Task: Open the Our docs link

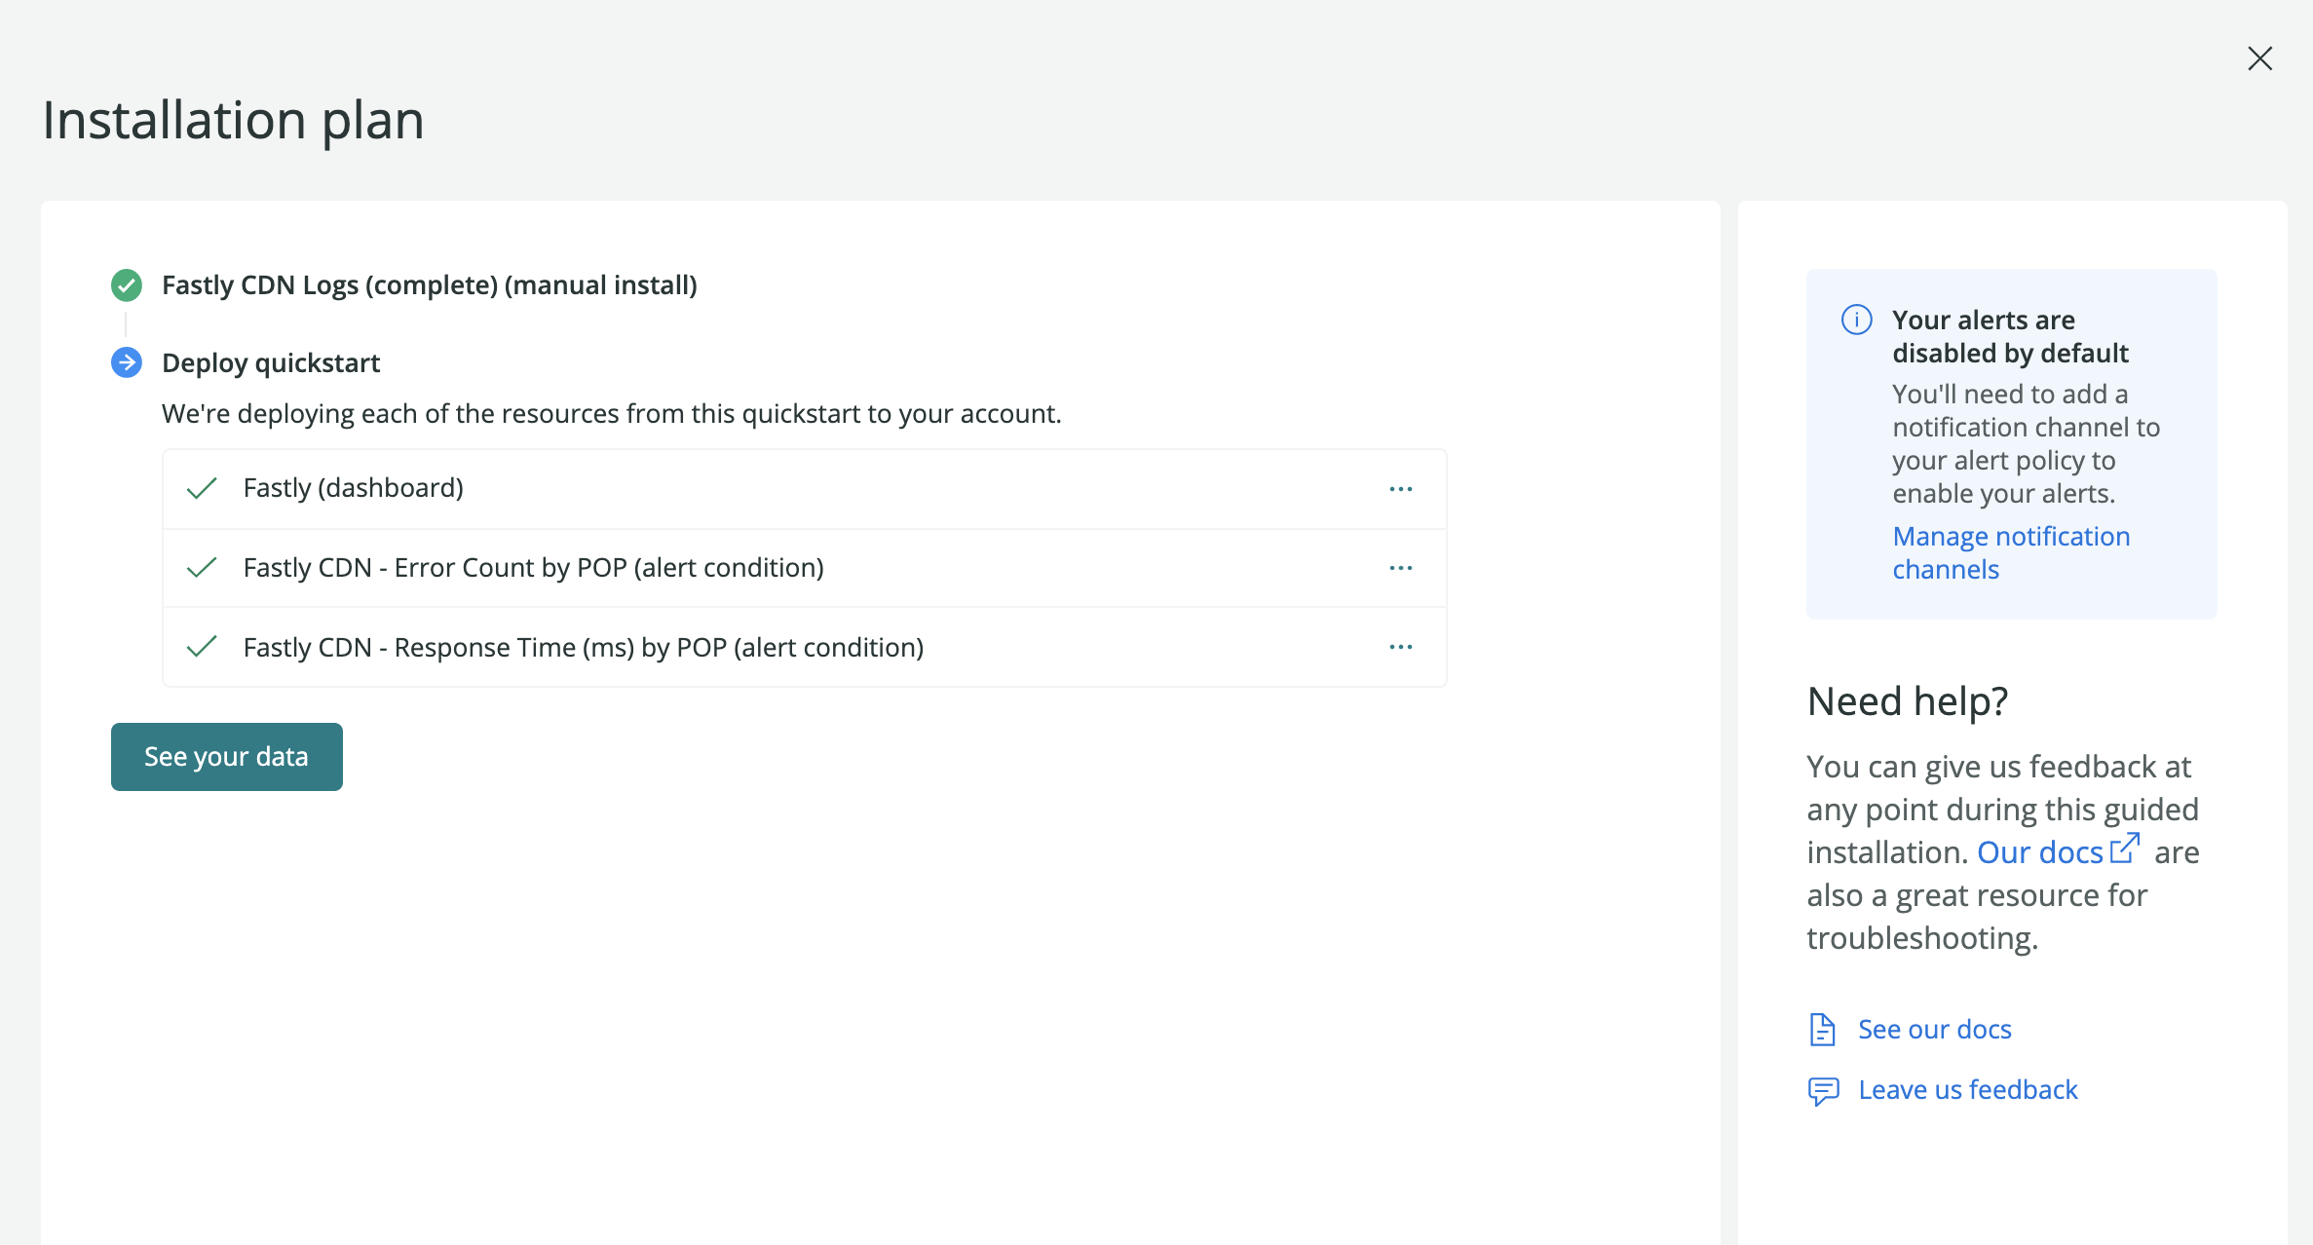Action: tap(2039, 851)
